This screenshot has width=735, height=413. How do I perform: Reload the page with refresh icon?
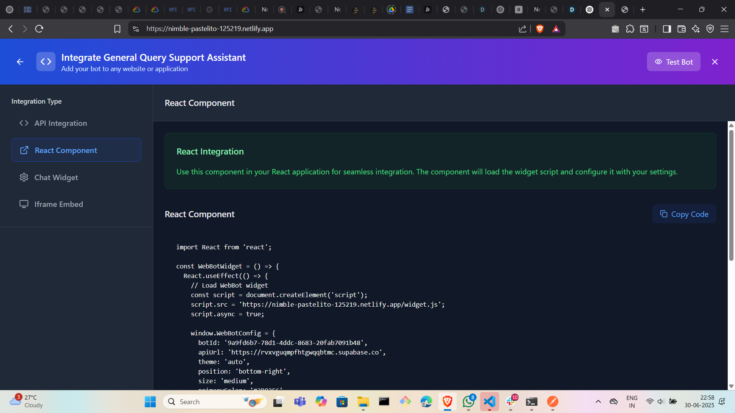(39, 29)
